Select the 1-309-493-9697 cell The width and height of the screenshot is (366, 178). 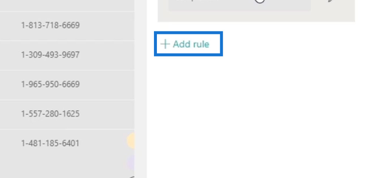(x=50, y=55)
